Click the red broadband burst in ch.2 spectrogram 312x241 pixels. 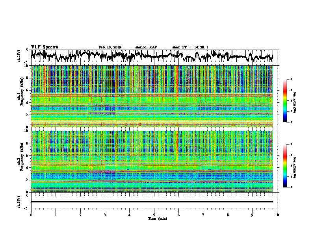177,145
